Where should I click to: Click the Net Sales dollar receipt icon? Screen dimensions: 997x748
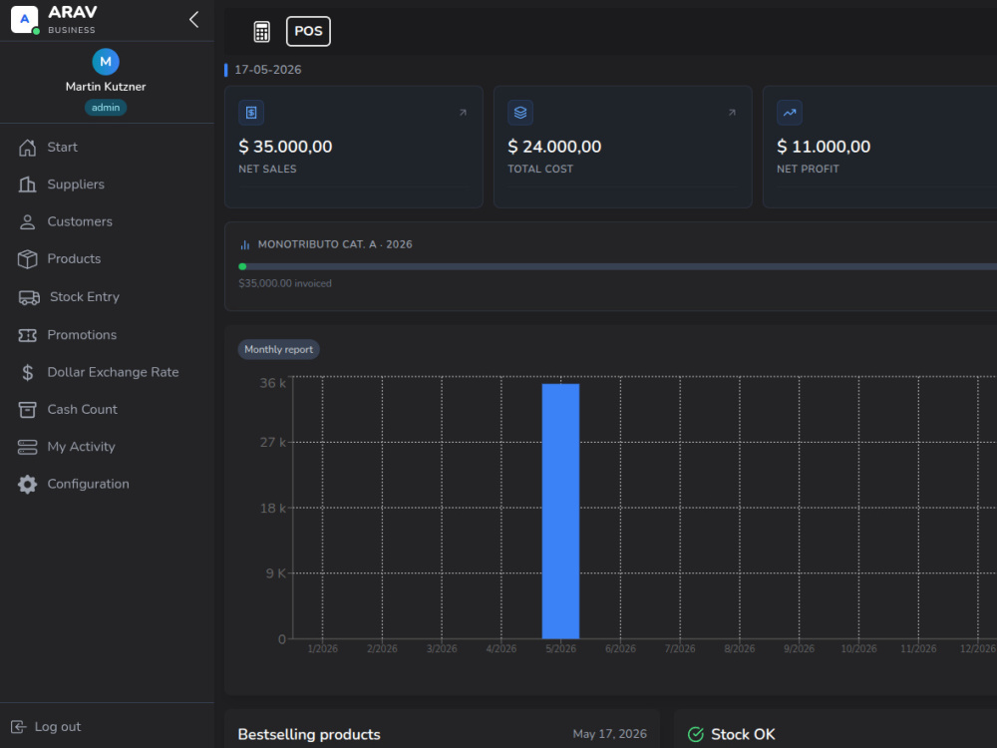(x=251, y=113)
